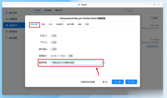Image resolution: width=167 pixels, height=98 pixels.
Task: Click the 下一步 button
Action: pos(131,82)
